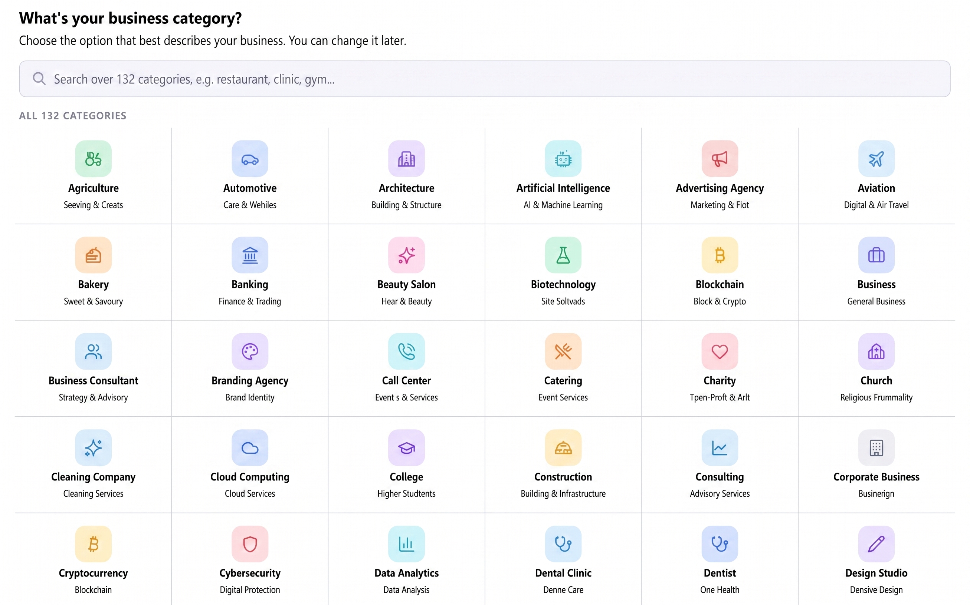Click the 'Strategy & Advisory' subtitle
The image size is (970, 605).
click(x=93, y=397)
